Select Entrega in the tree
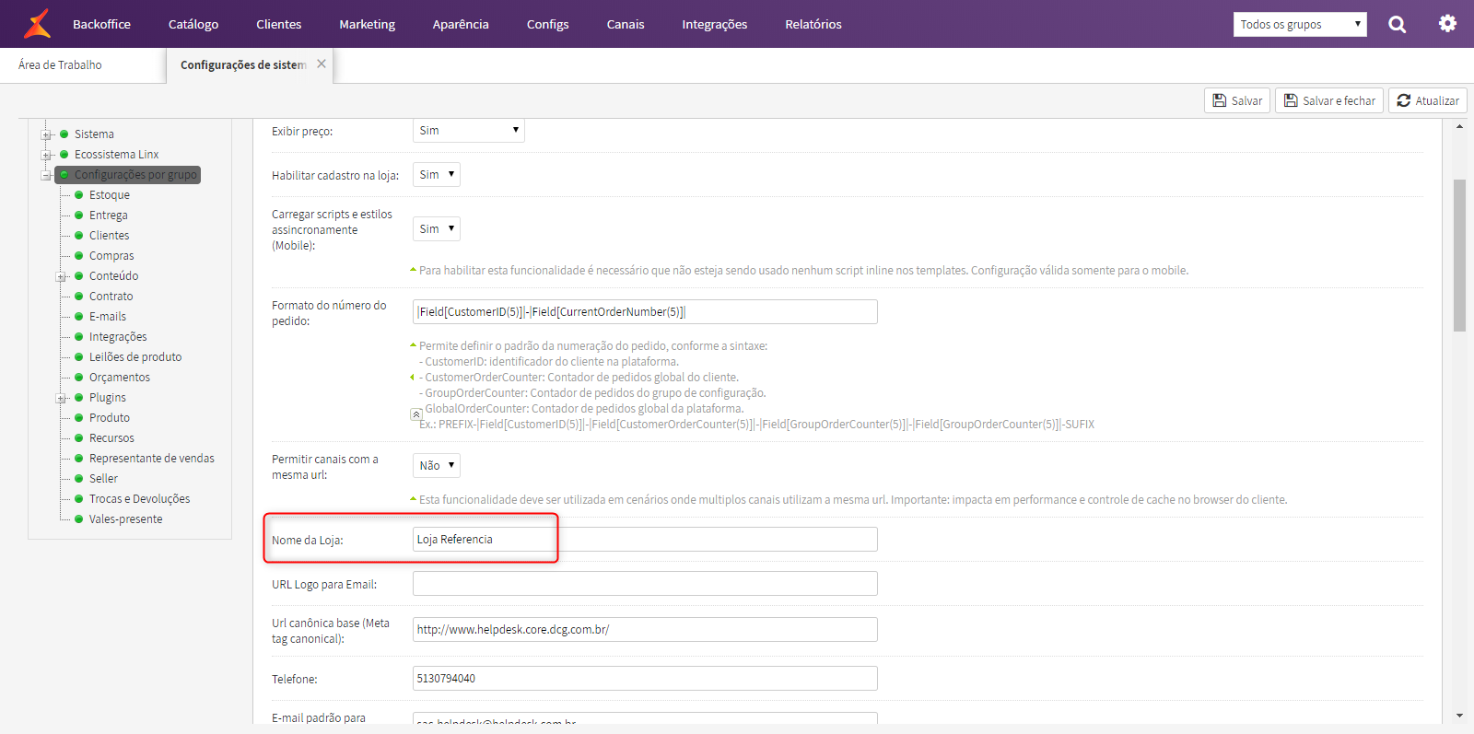Image resolution: width=1474 pixels, height=734 pixels. click(109, 216)
